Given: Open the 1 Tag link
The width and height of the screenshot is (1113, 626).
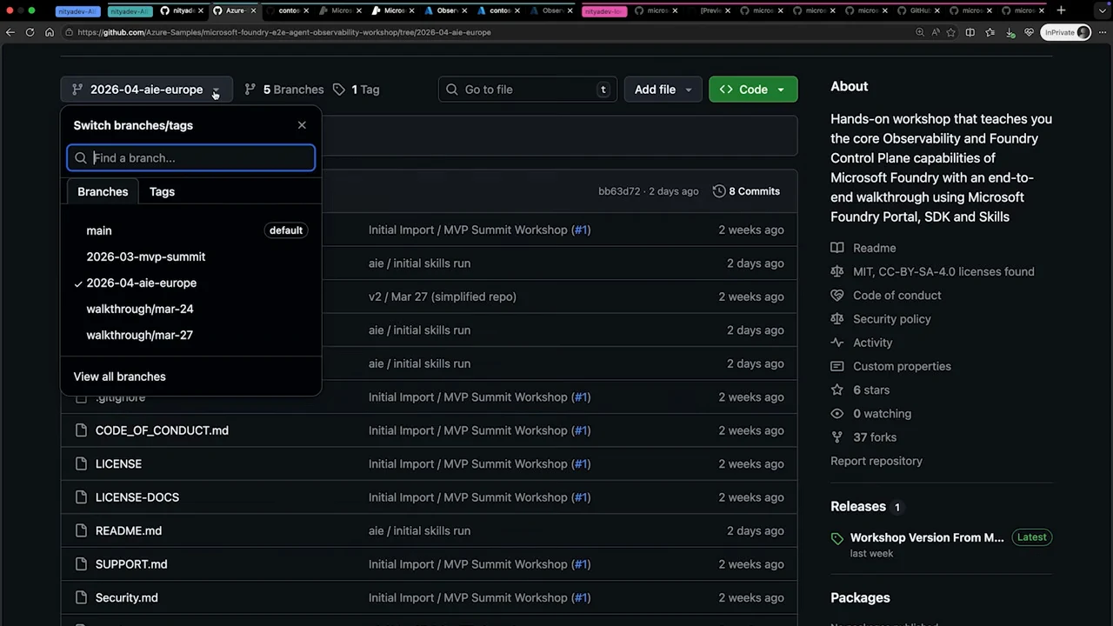Looking at the screenshot, I should 356,90.
